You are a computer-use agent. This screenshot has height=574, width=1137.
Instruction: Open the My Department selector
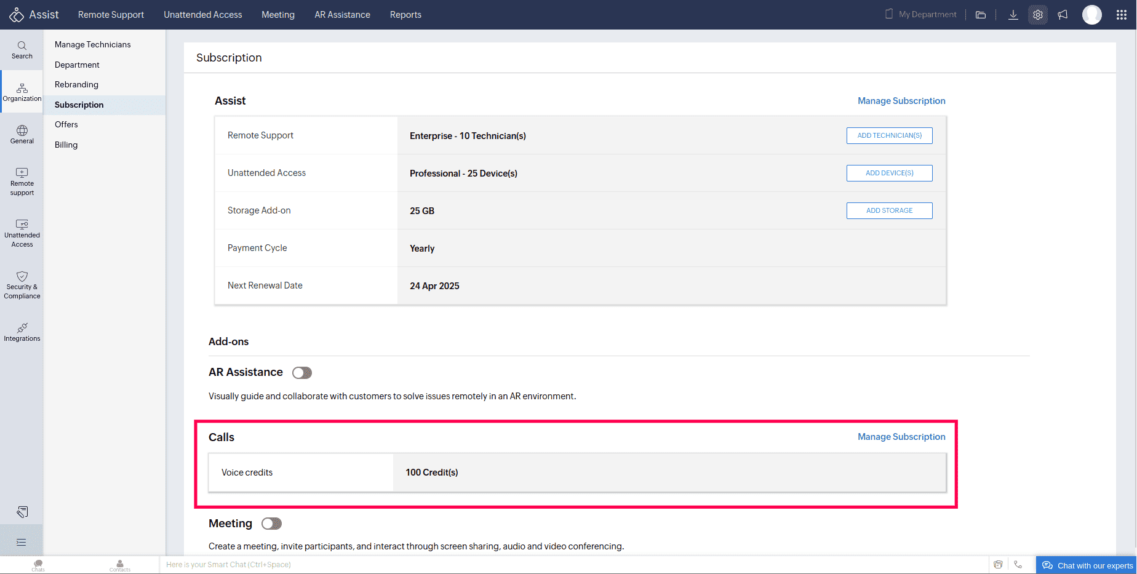tap(920, 15)
